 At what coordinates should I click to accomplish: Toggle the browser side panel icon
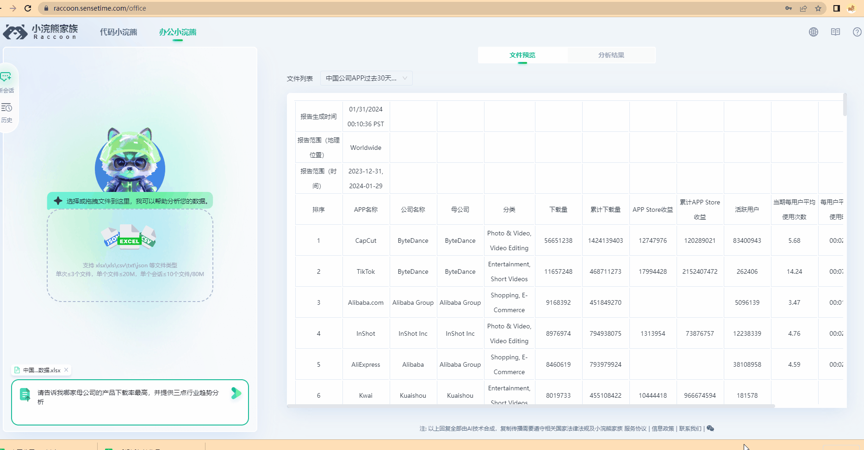click(837, 8)
